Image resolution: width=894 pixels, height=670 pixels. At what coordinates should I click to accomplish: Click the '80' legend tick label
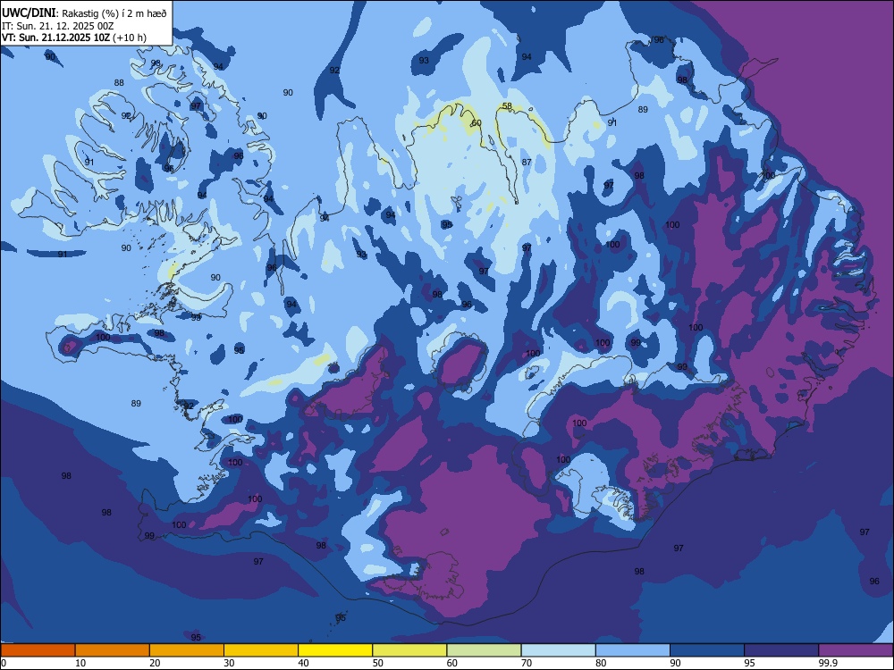(601, 663)
